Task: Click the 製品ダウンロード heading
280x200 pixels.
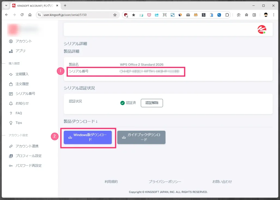Action: [x=81, y=121]
